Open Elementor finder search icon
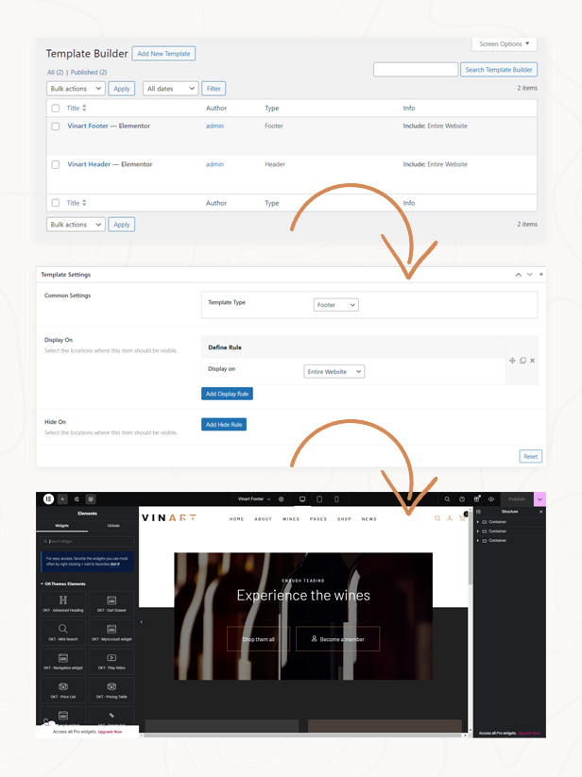 tap(447, 499)
